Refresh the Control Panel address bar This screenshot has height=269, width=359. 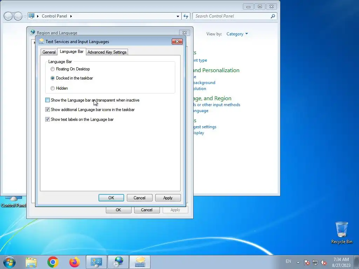coord(186,16)
